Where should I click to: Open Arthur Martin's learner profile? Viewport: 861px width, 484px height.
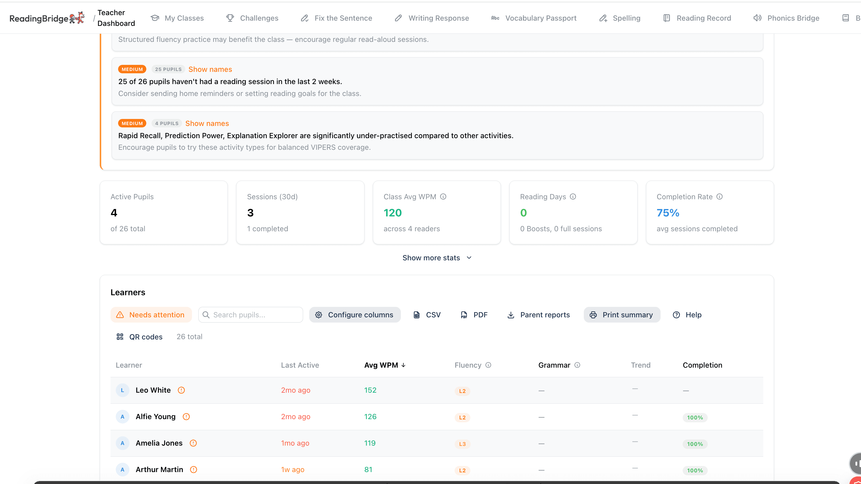159,469
